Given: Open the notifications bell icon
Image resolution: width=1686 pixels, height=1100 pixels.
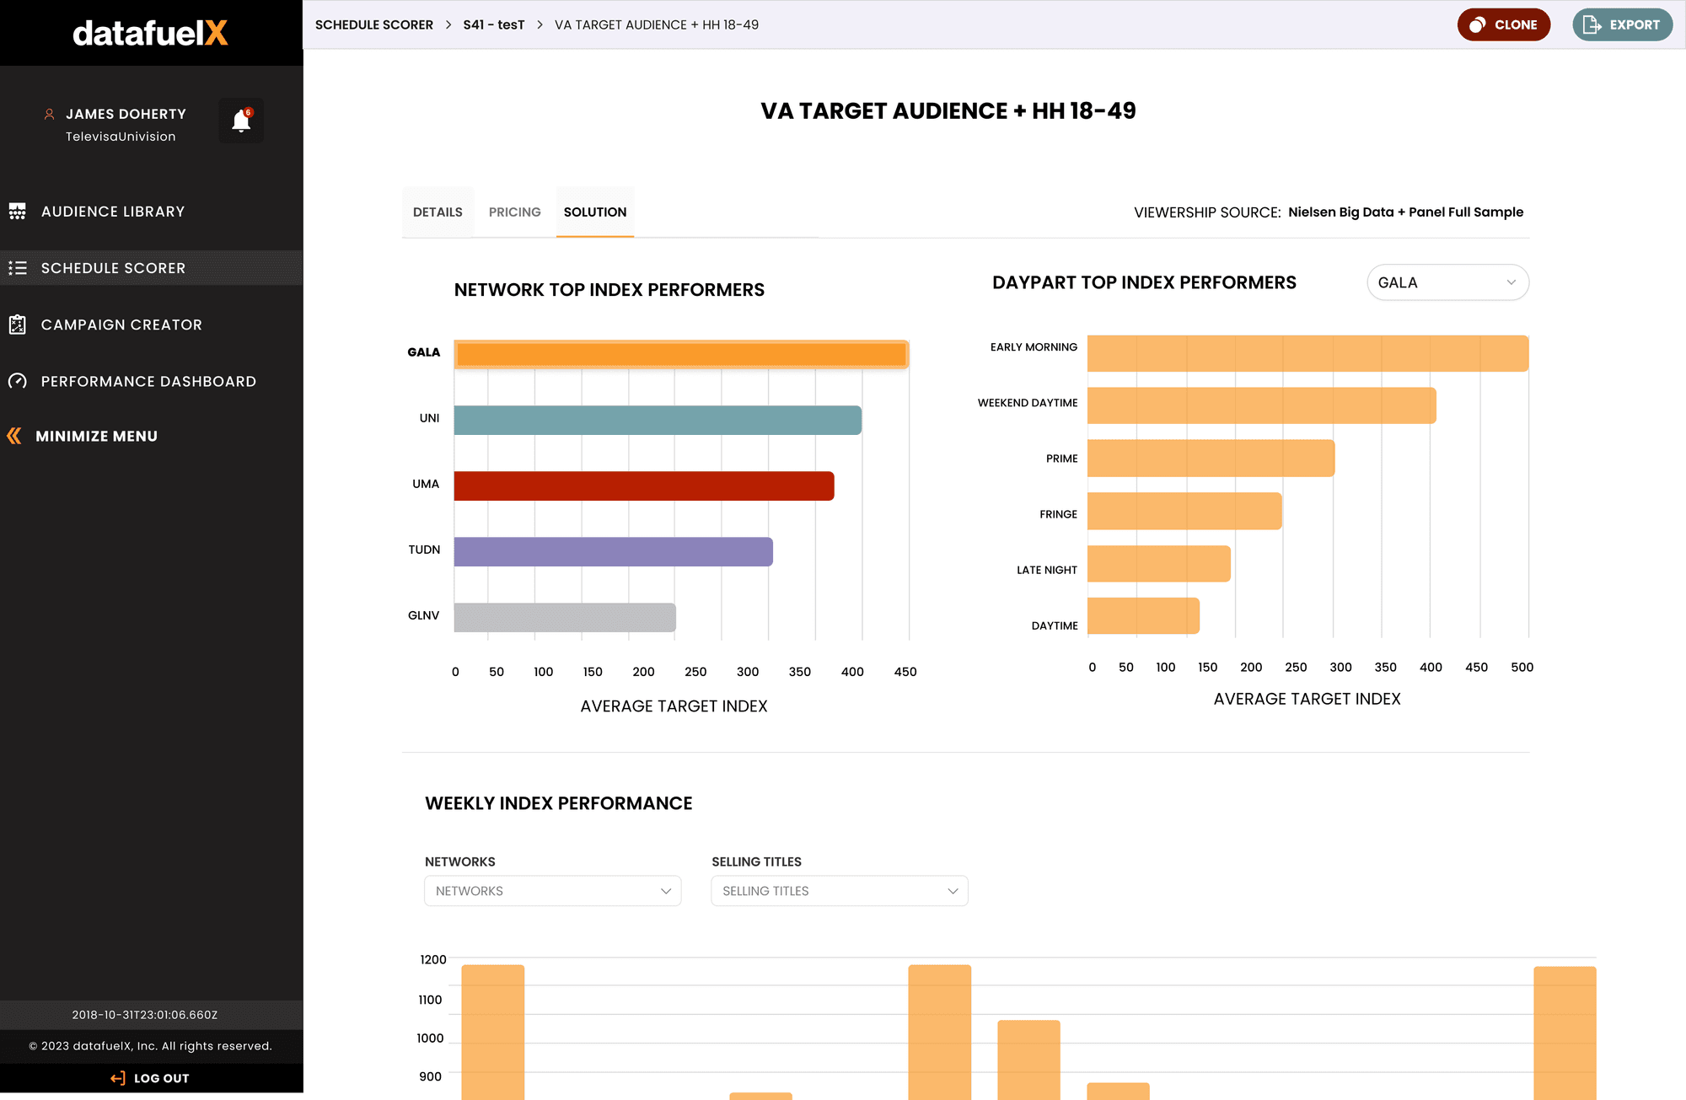Looking at the screenshot, I should [x=241, y=121].
